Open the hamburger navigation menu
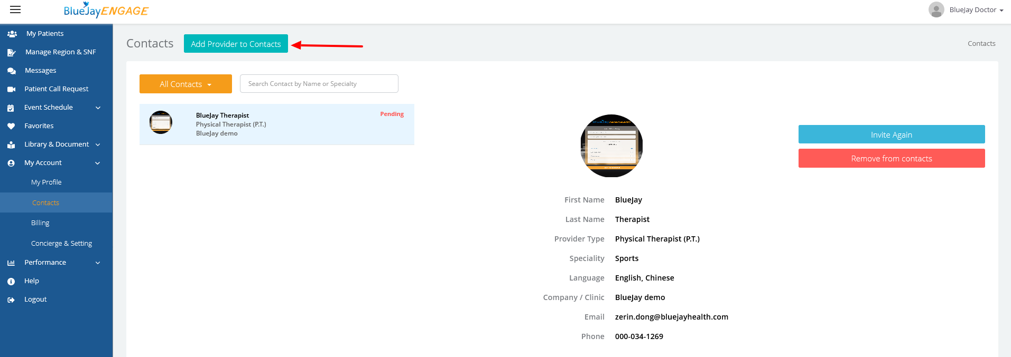This screenshot has width=1011, height=357. (x=15, y=9)
